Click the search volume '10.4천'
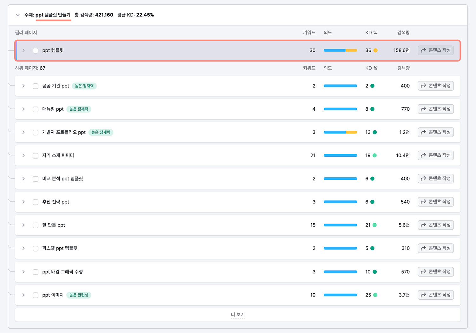The width and height of the screenshot is (476, 333). tap(403, 155)
